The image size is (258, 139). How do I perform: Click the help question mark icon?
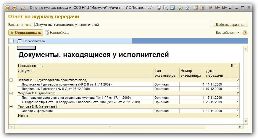[245, 33]
